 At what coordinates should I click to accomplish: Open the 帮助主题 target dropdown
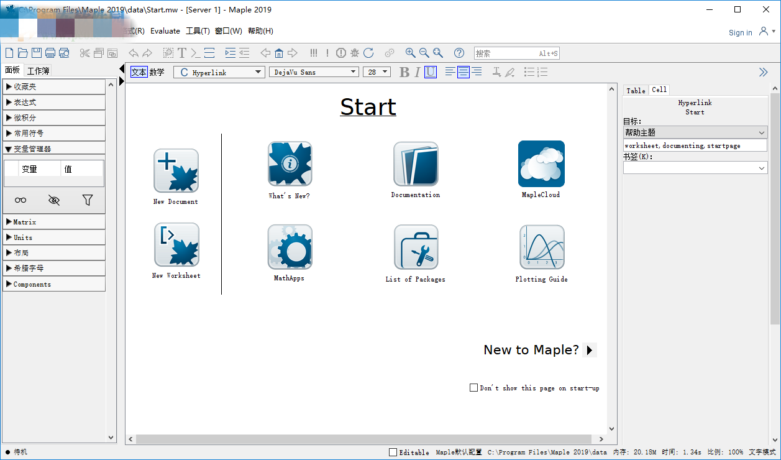[695, 132]
